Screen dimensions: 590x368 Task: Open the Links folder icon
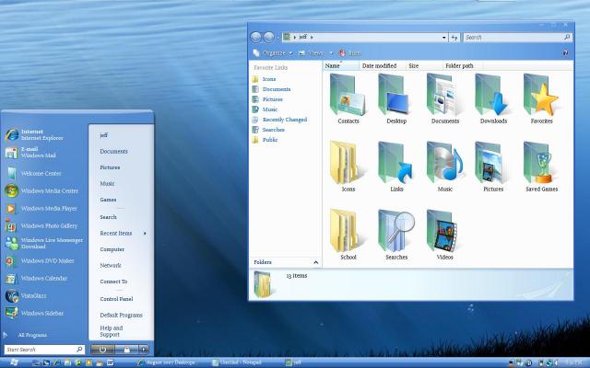(396, 167)
